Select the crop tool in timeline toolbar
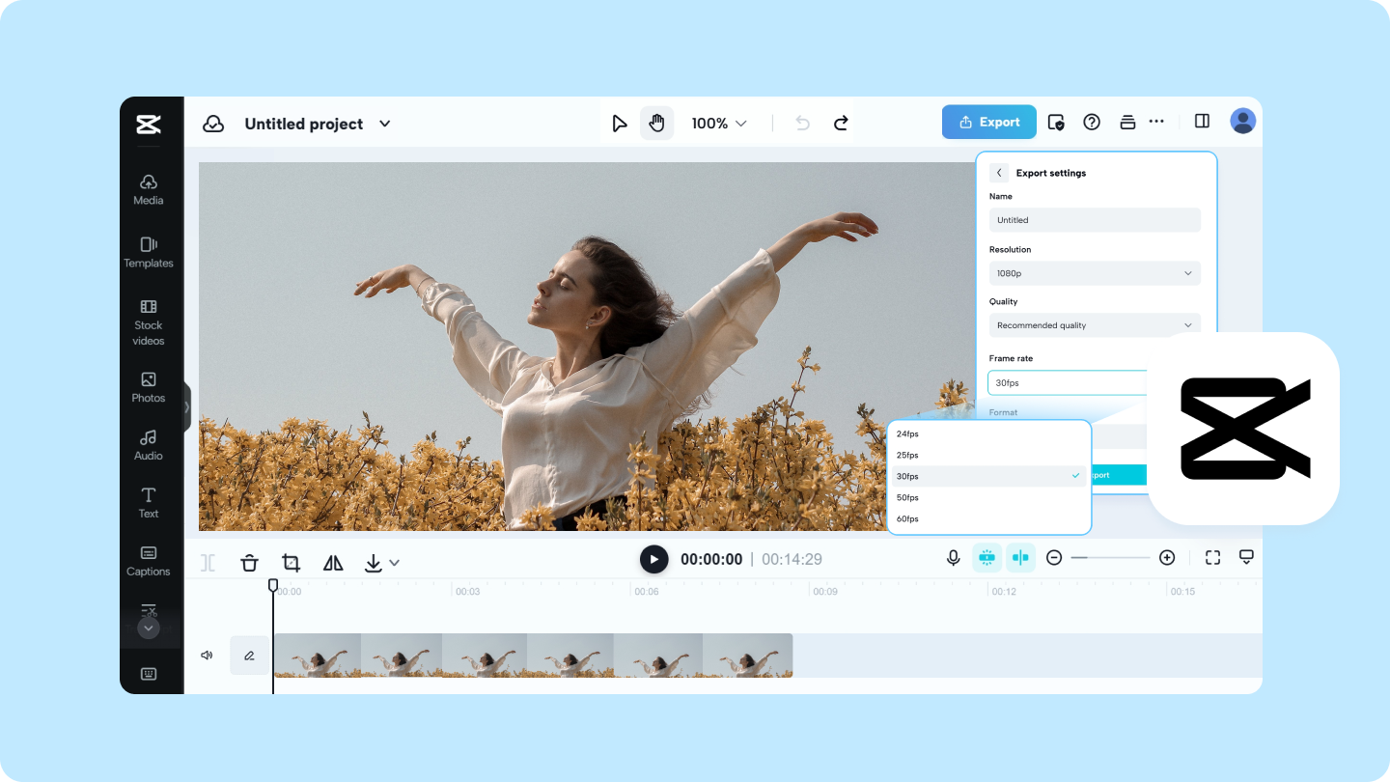The image size is (1390, 782). click(292, 562)
